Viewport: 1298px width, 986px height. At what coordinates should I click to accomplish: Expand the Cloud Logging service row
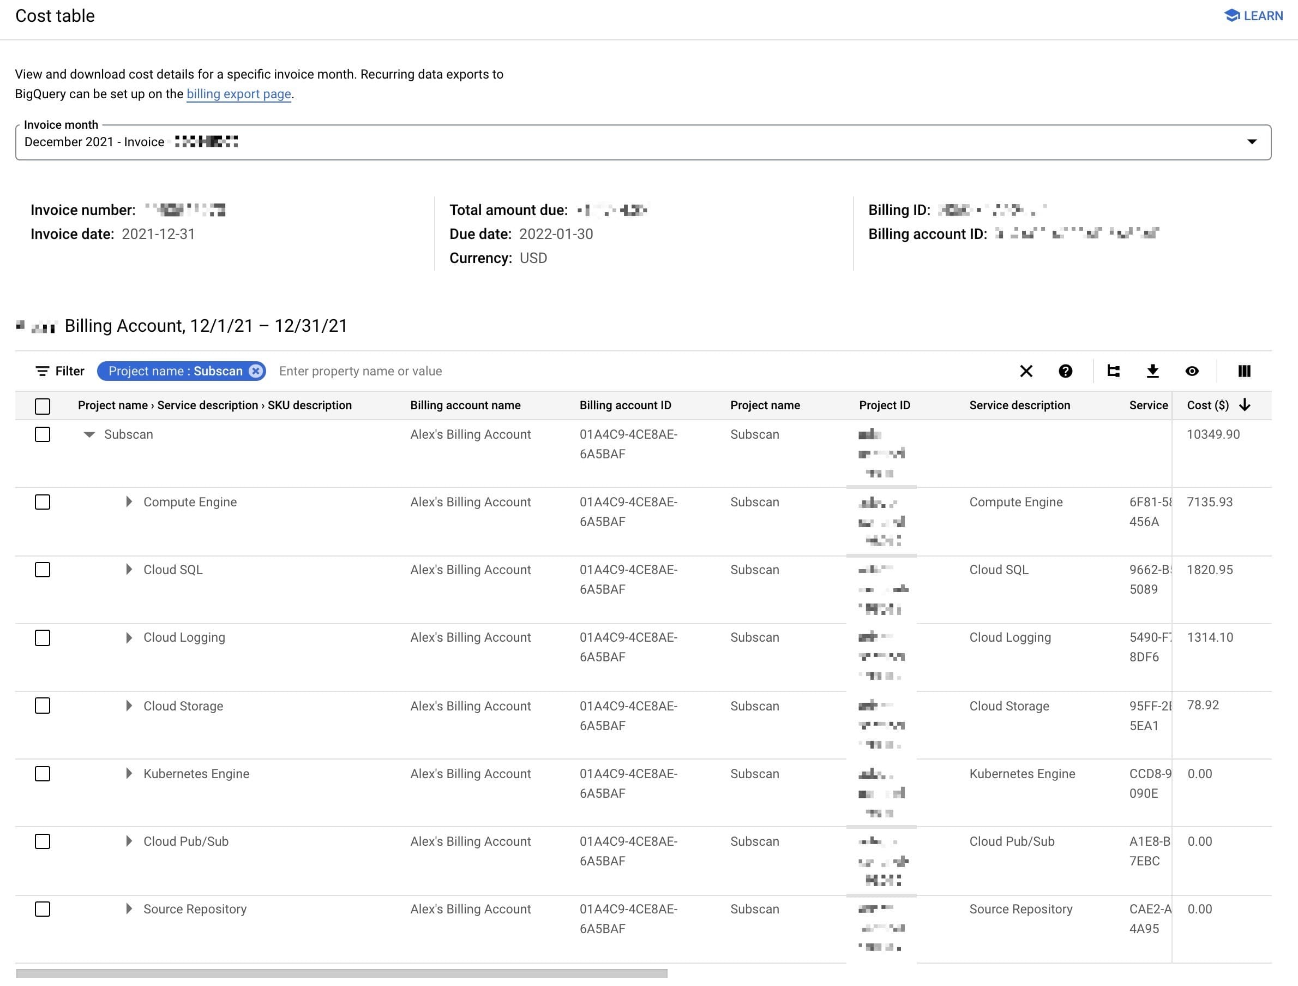[x=129, y=638]
